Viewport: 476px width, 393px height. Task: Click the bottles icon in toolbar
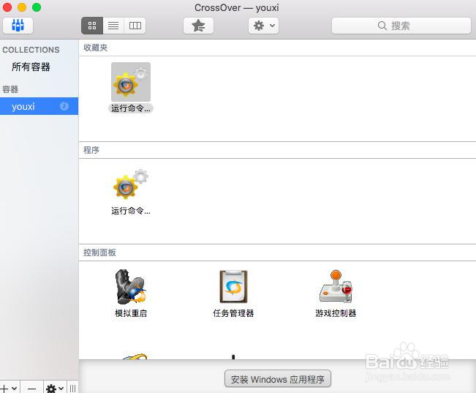coord(18,26)
